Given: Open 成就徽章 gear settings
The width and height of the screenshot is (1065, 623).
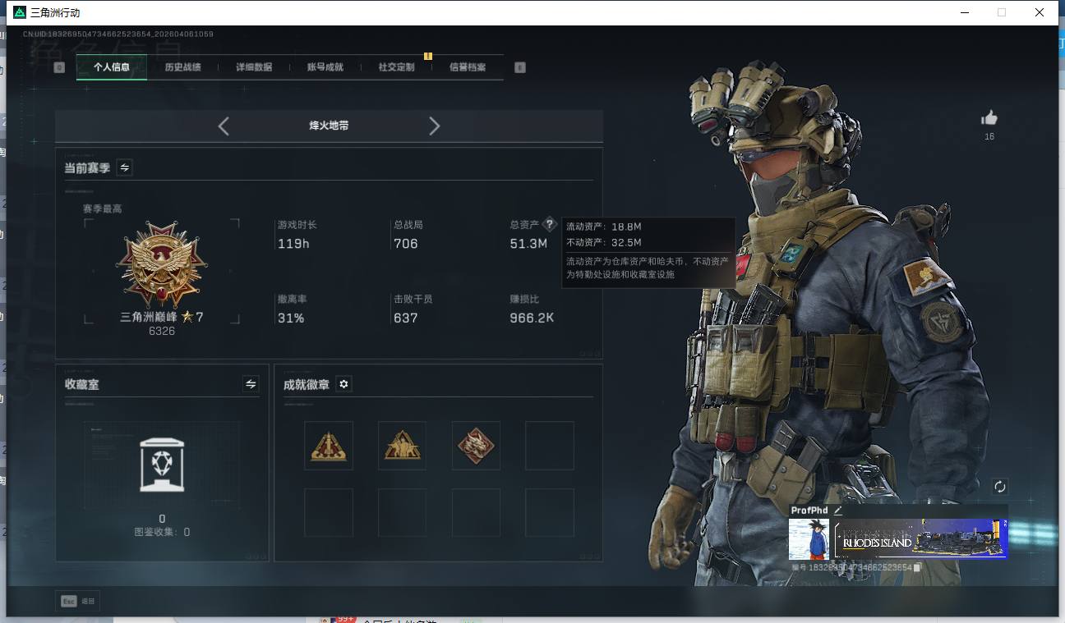Looking at the screenshot, I should pos(343,384).
